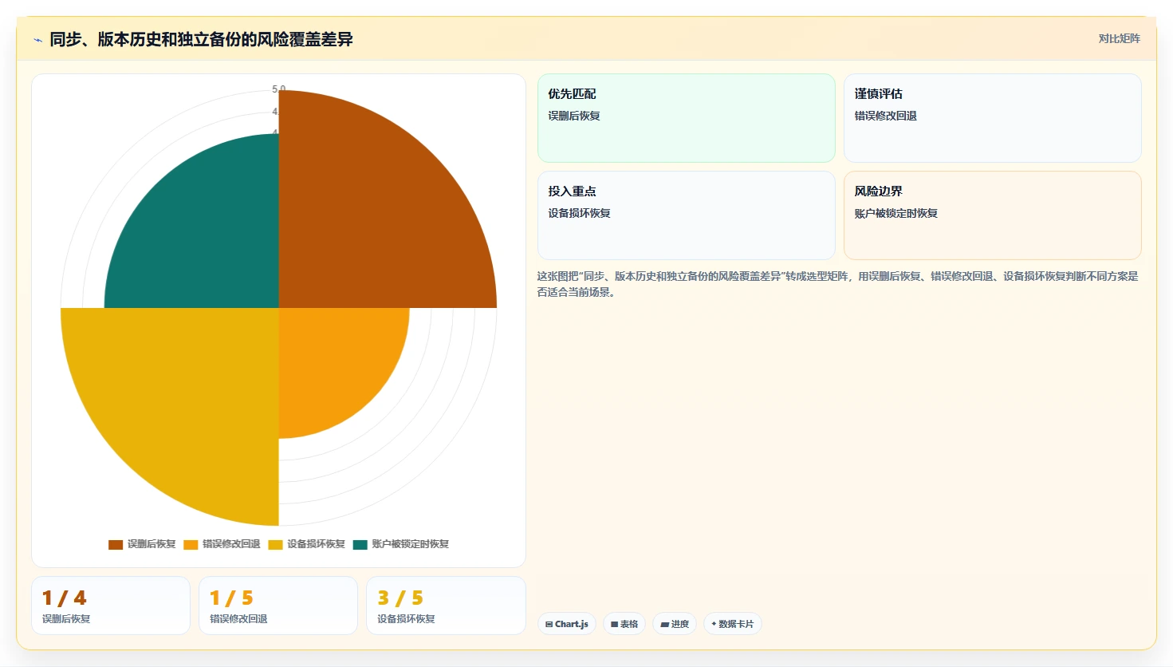
Task: Open the 风险边界 card
Action: tap(993, 215)
